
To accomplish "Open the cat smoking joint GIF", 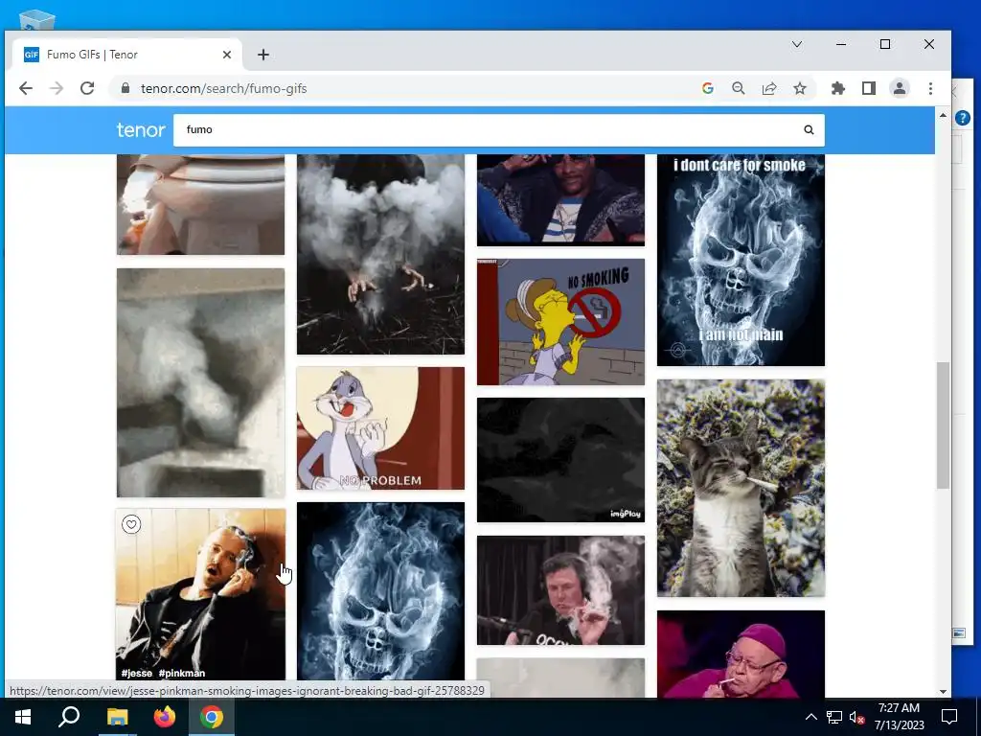I will pos(741,488).
